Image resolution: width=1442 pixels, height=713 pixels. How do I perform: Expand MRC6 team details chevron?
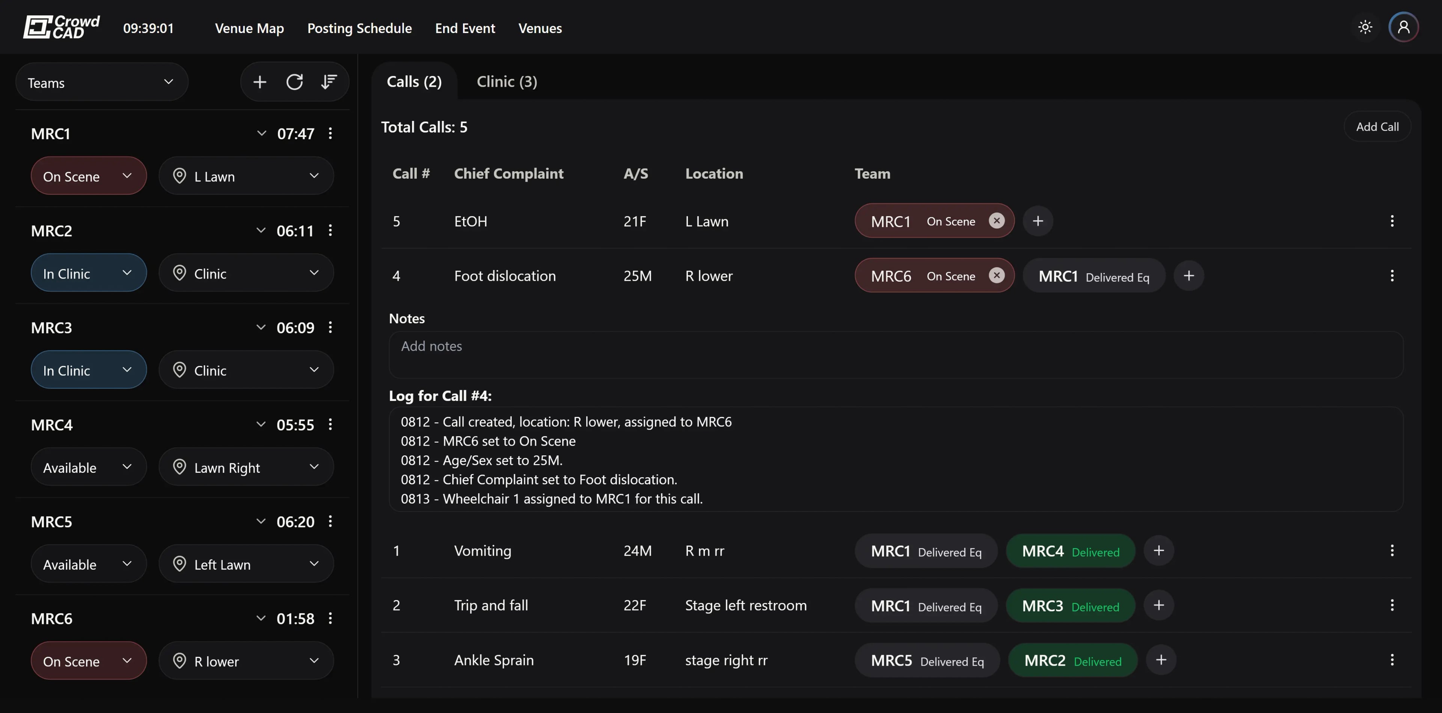(x=261, y=618)
